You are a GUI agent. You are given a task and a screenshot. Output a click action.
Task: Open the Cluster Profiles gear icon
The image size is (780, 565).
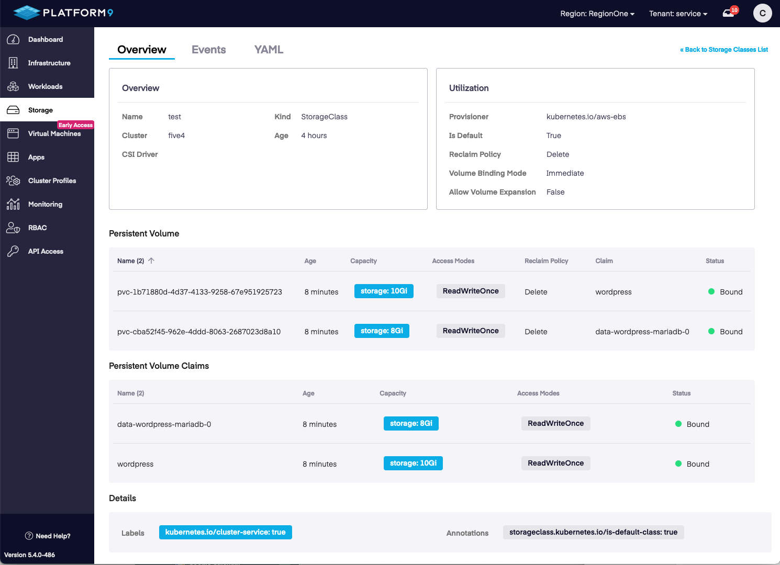[x=13, y=181]
